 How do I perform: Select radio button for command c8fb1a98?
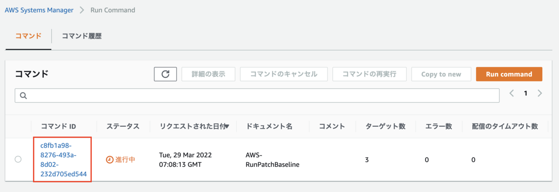point(18,159)
